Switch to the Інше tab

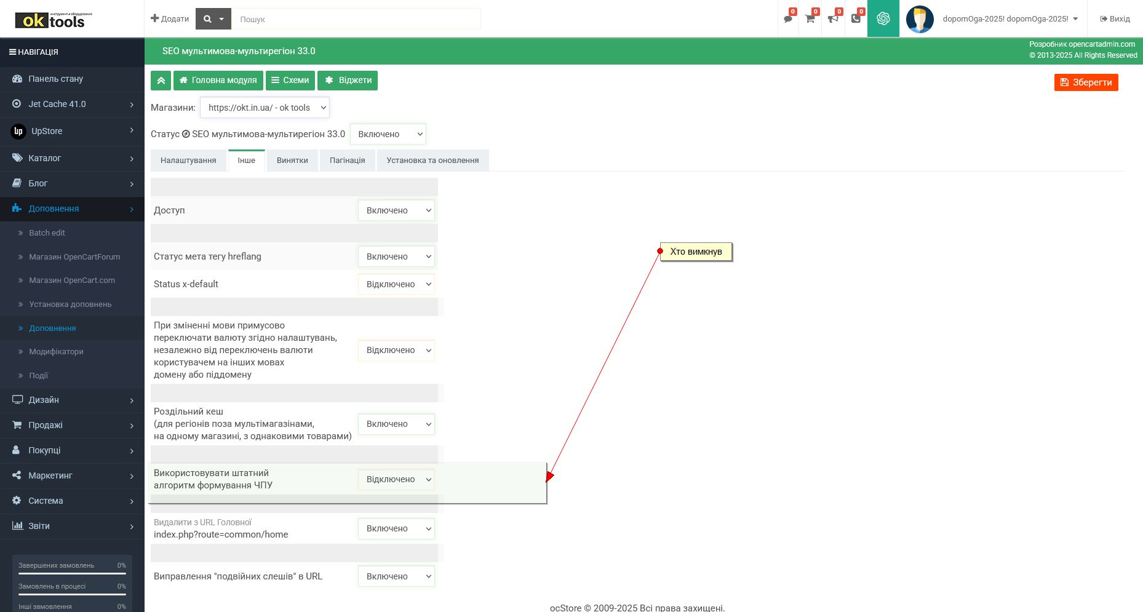point(247,161)
